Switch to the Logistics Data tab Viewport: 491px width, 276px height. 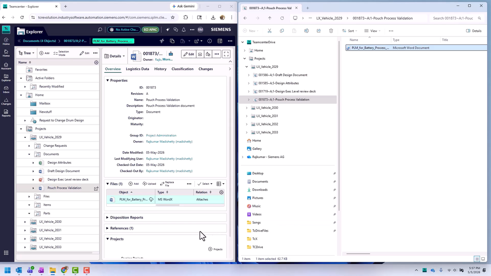point(137,69)
